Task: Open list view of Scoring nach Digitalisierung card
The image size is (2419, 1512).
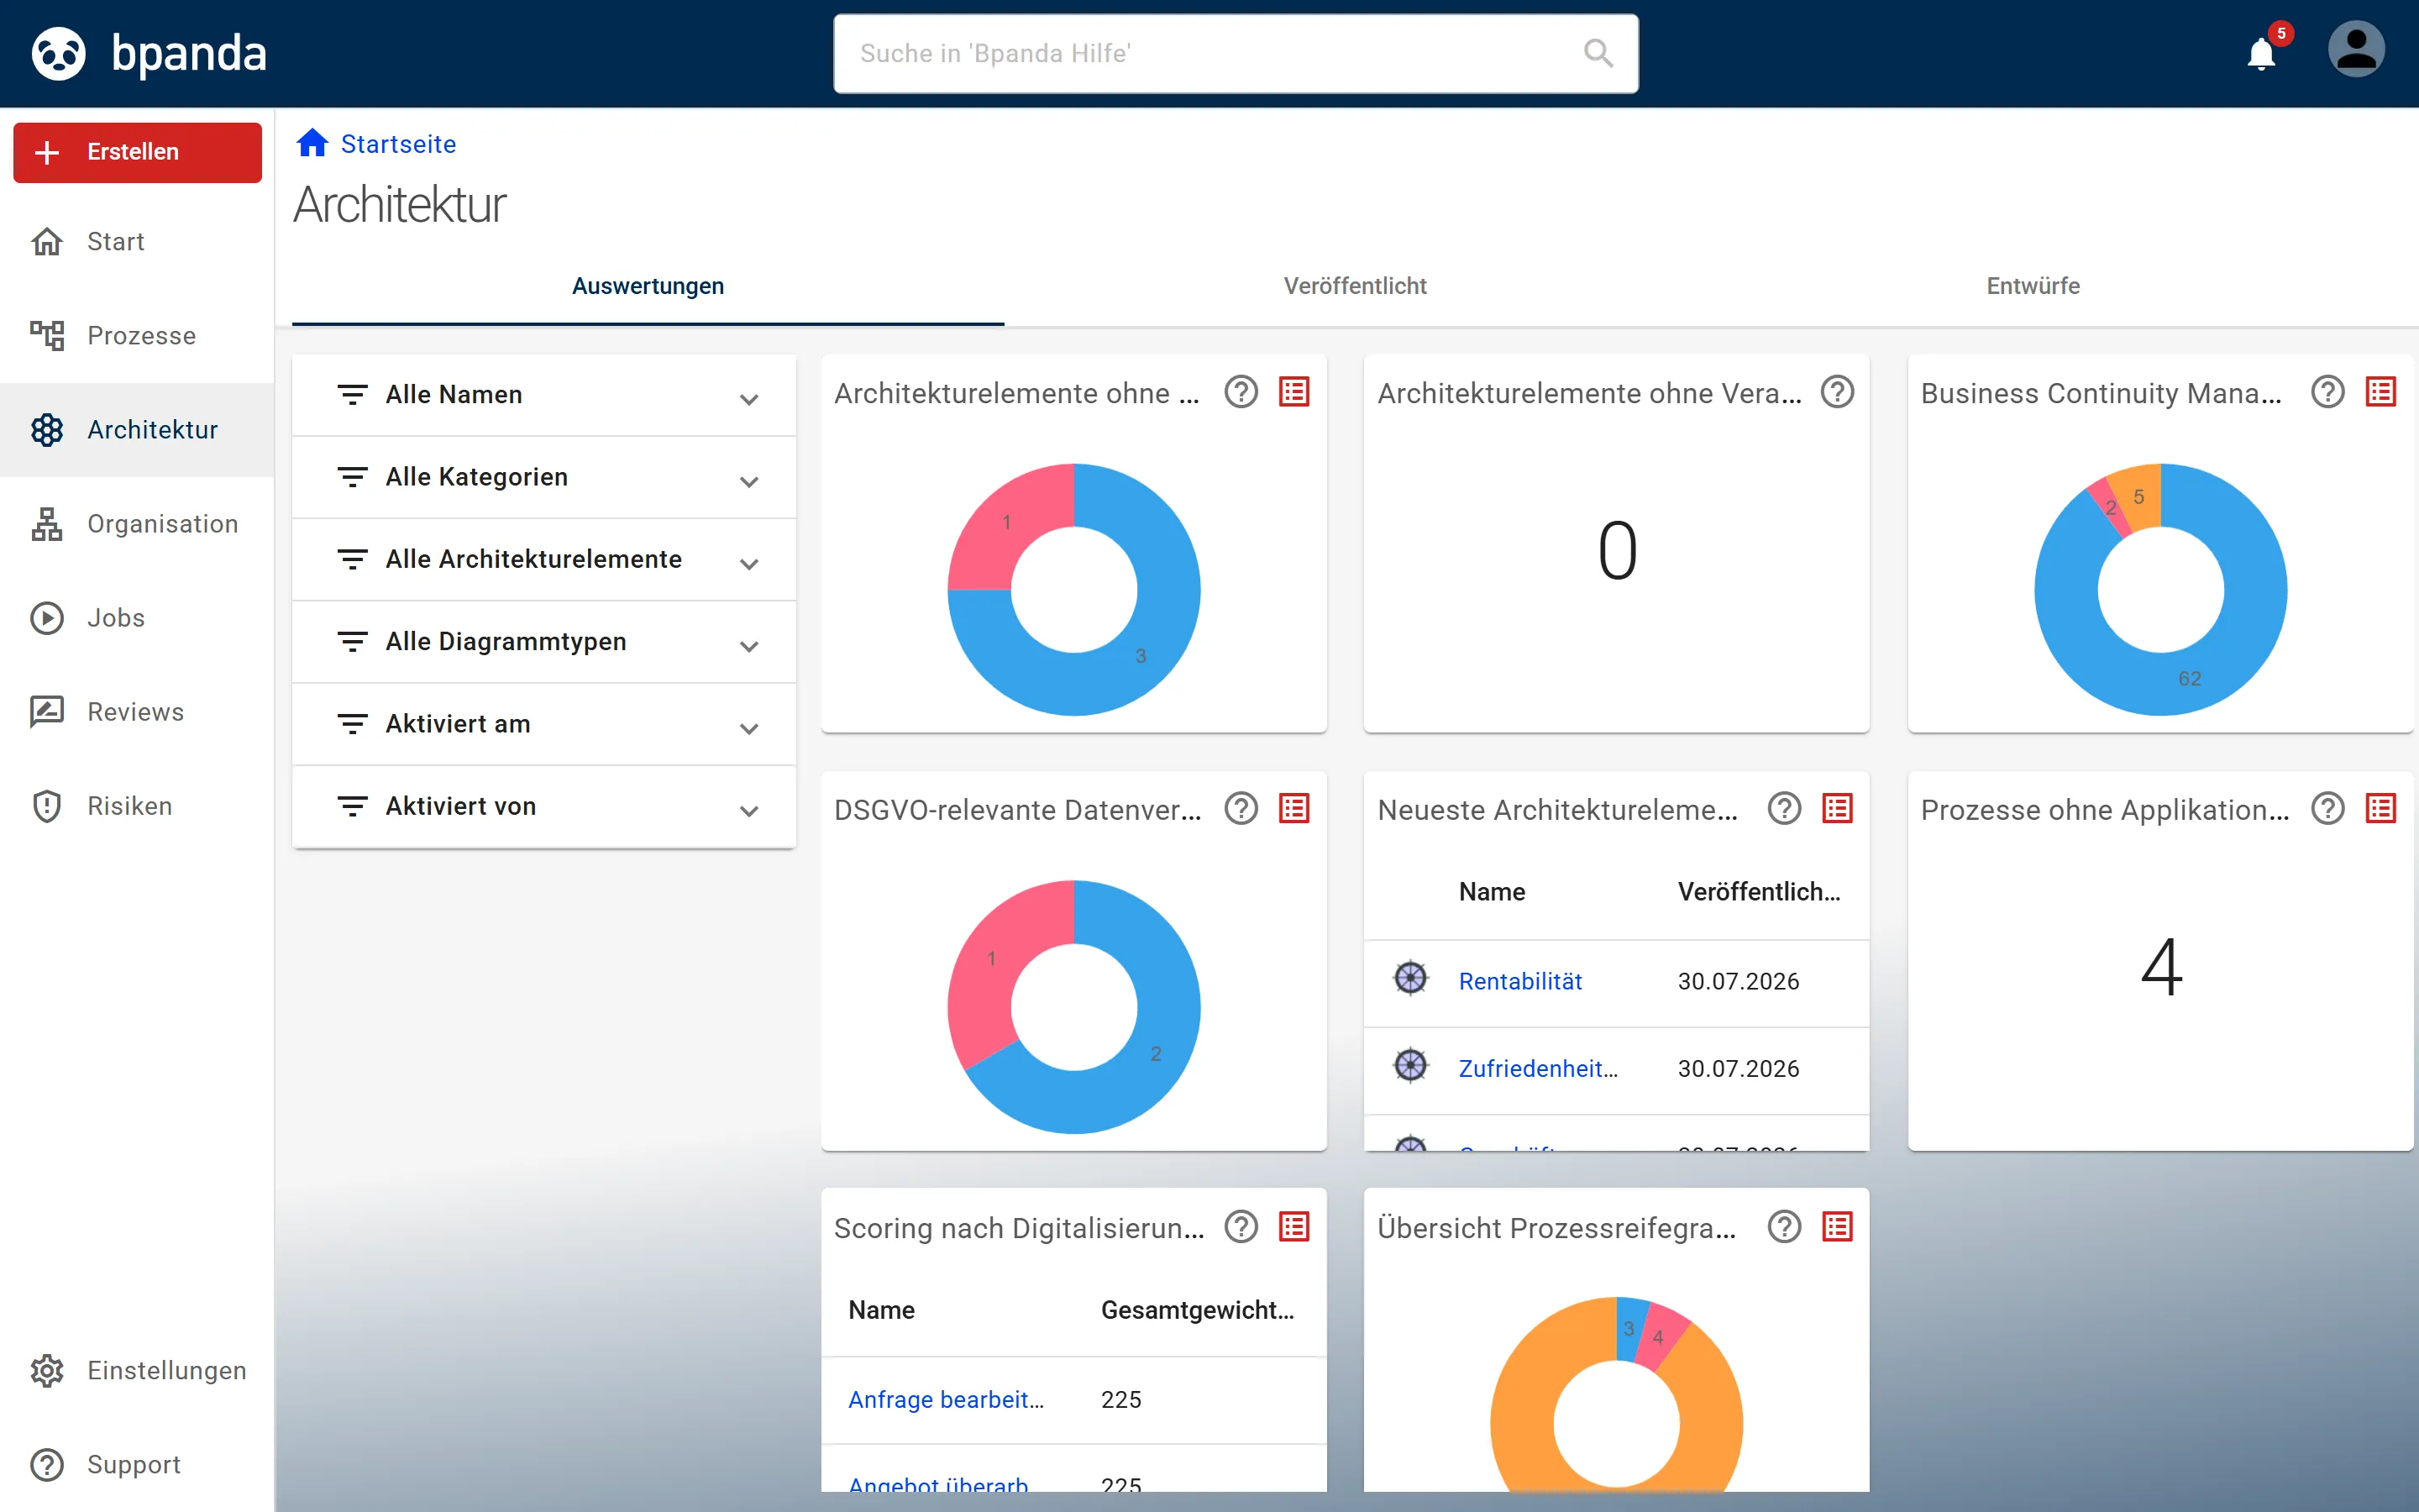Action: pyautogui.click(x=1294, y=1226)
